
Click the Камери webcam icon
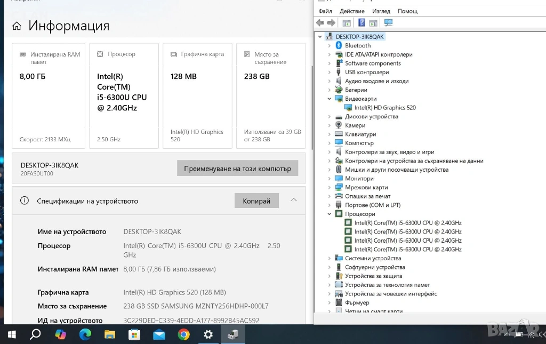tap(339, 125)
